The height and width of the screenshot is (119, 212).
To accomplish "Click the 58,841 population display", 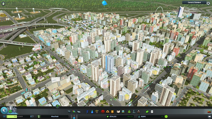I will (x=151, y=116).
